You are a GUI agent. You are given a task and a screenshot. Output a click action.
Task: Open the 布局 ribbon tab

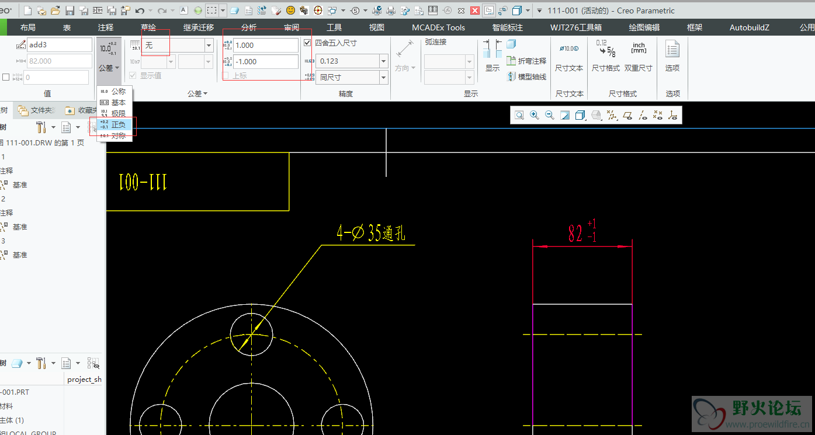click(x=28, y=27)
